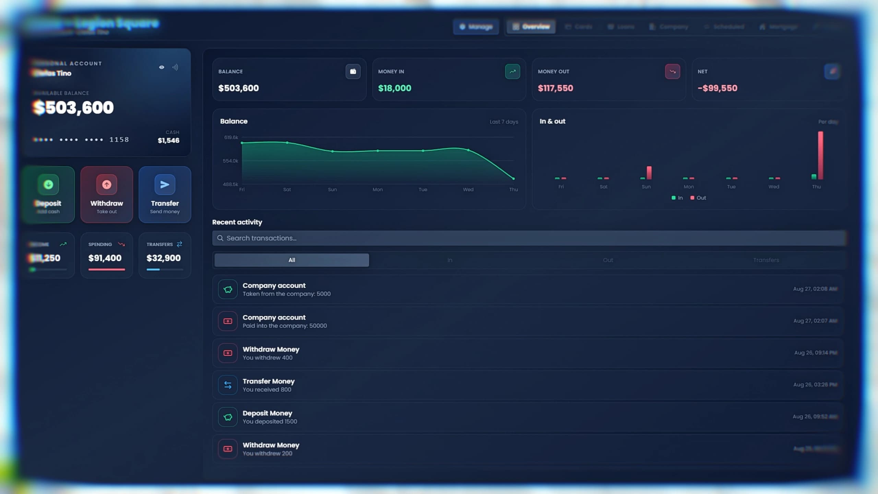Select the All activity filter
Image resolution: width=878 pixels, height=494 pixels.
[292, 260]
